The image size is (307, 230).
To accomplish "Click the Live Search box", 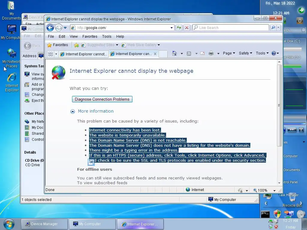I will 231,28.
